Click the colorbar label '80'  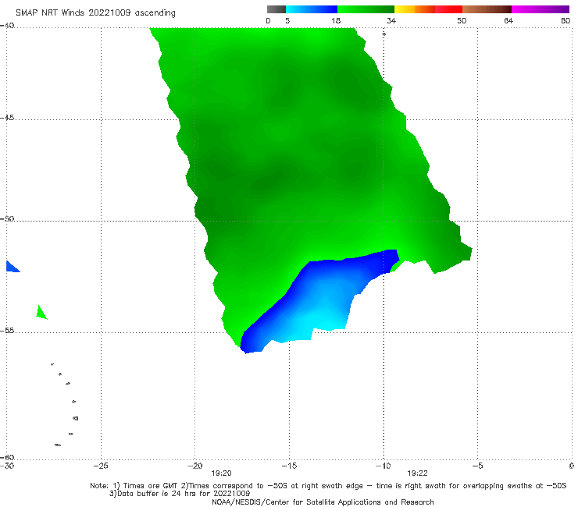point(566,20)
